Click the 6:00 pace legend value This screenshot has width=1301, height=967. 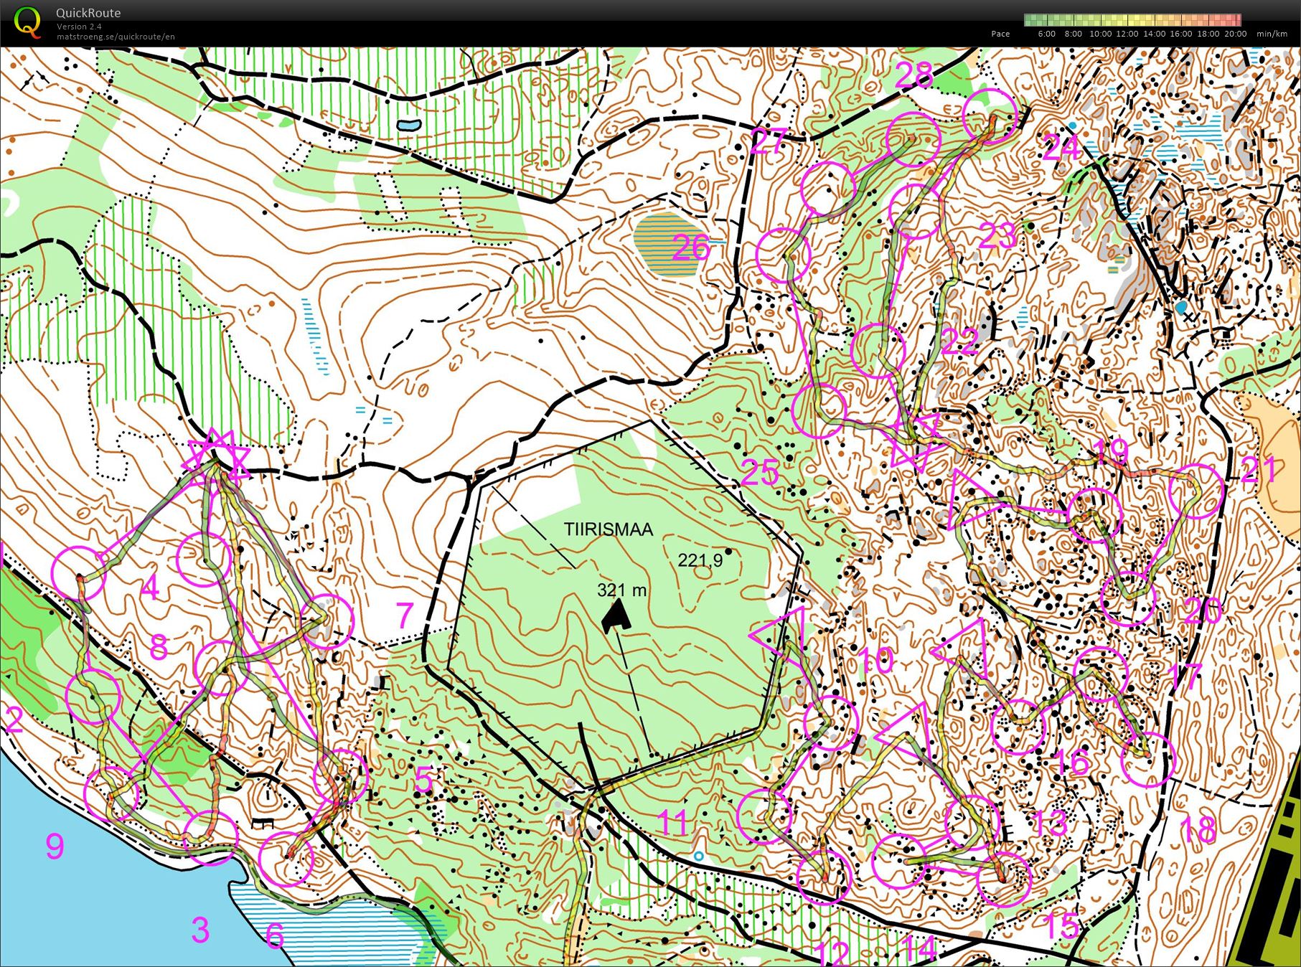coord(1047,34)
